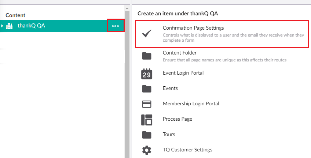Screen dimensions: 311x158
Task: Click the tree panel scrollbar up arrow
Action: point(127,8)
